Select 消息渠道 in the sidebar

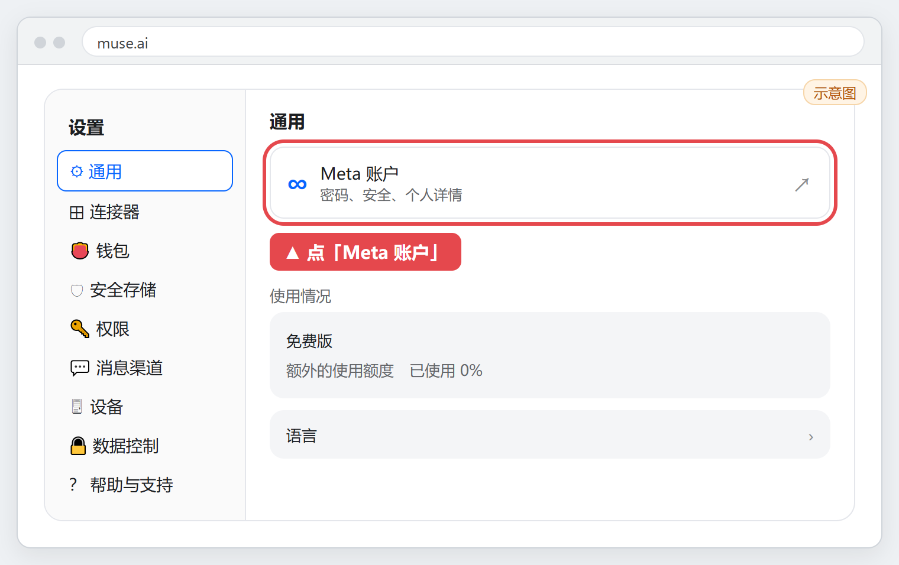click(x=145, y=368)
